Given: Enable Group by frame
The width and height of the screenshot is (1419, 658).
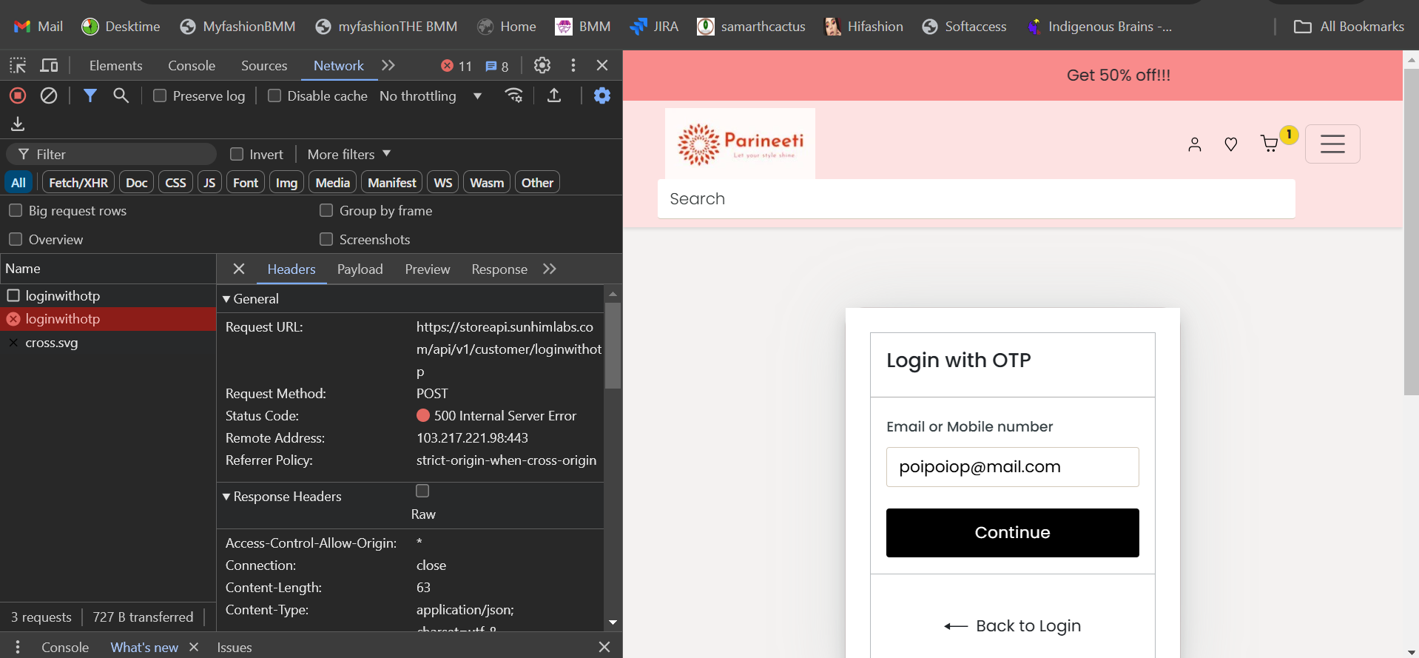Looking at the screenshot, I should point(326,210).
